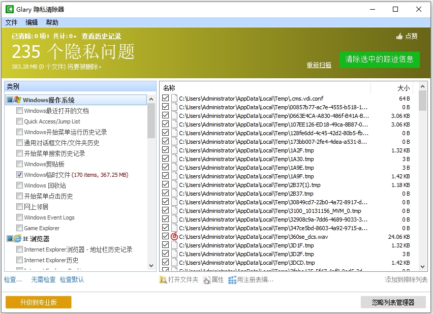
Task: Click the 无需检查 link
Action: (x=43, y=280)
